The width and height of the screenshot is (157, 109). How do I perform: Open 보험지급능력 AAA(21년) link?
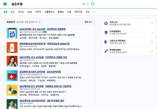point(58,44)
